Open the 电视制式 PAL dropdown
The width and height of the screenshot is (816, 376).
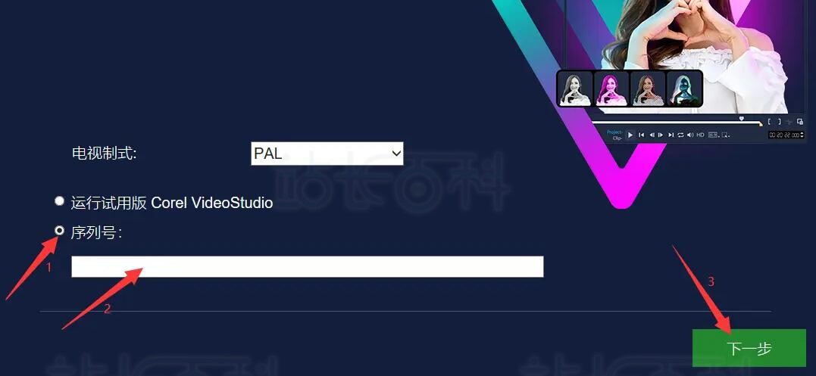click(327, 154)
